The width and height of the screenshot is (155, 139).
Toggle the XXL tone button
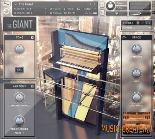(19, 70)
